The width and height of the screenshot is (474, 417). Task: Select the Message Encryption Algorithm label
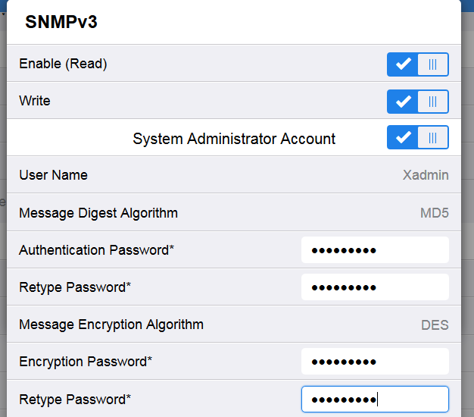click(111, 325)
